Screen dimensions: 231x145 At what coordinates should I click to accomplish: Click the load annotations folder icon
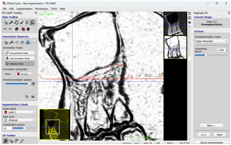pos(27,96)
